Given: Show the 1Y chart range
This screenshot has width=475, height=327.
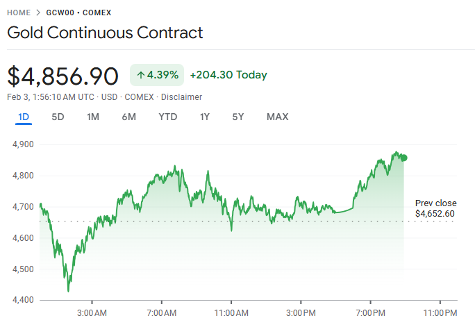Looking at the screenshot, I should pyautogui.click(x=204, y=117).
